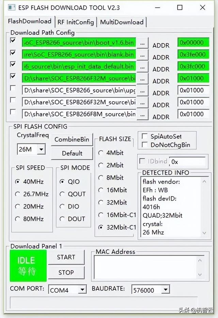Select QOUT SPI mode
Viewport: 218px width, 318px height.
tap(73, 194)
